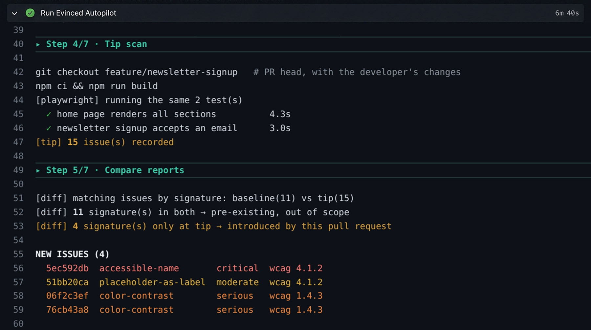This screenshot has width=591, height=330.
Task: Click the critical severity label
Action: pos(237,268)
